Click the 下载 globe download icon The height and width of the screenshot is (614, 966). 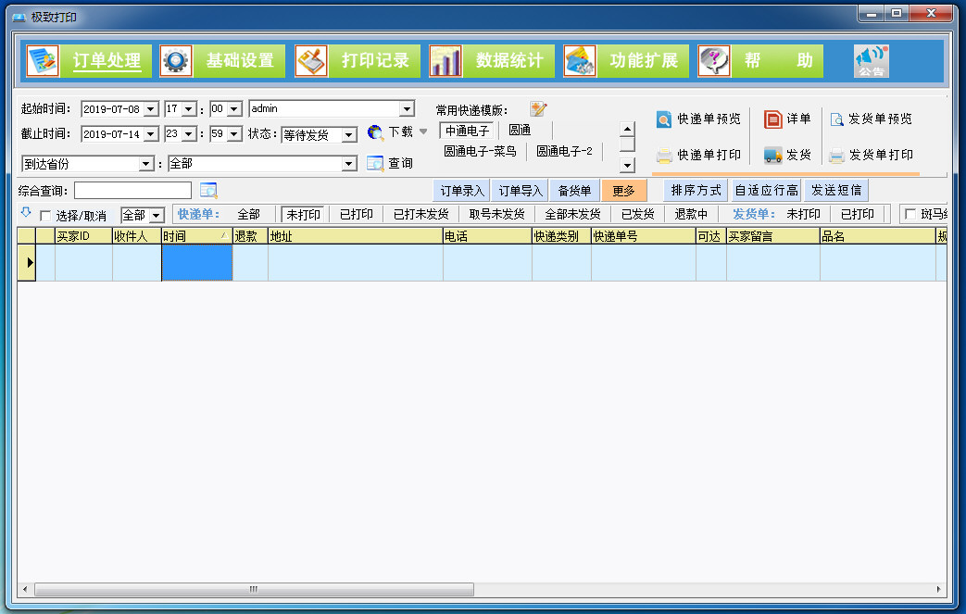tap(373, 132)
